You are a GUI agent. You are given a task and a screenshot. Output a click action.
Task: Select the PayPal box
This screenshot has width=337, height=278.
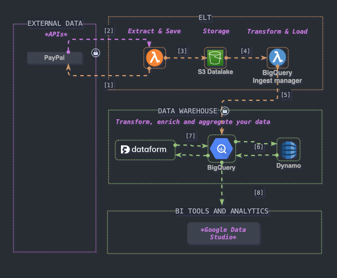click(54, 58)
